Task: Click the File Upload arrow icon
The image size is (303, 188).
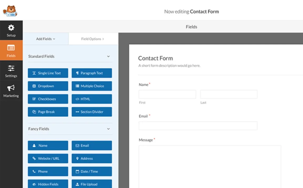Action: [77, 184]
